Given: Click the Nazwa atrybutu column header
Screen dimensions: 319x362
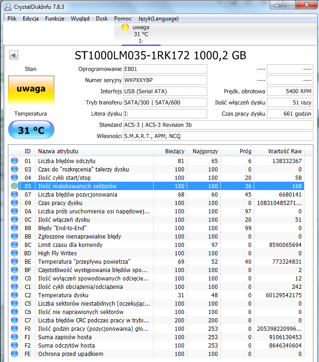Looking at the screenshot, I should 94,151.
